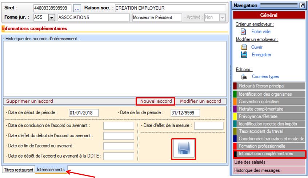This screenshot has height=178, width=308.
Task: Click the Raison soc. field
Action: coord(170,8)
